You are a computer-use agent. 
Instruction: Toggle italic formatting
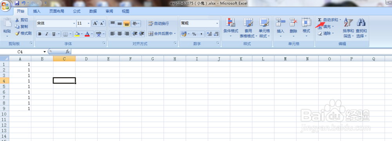tap(47, 34)
